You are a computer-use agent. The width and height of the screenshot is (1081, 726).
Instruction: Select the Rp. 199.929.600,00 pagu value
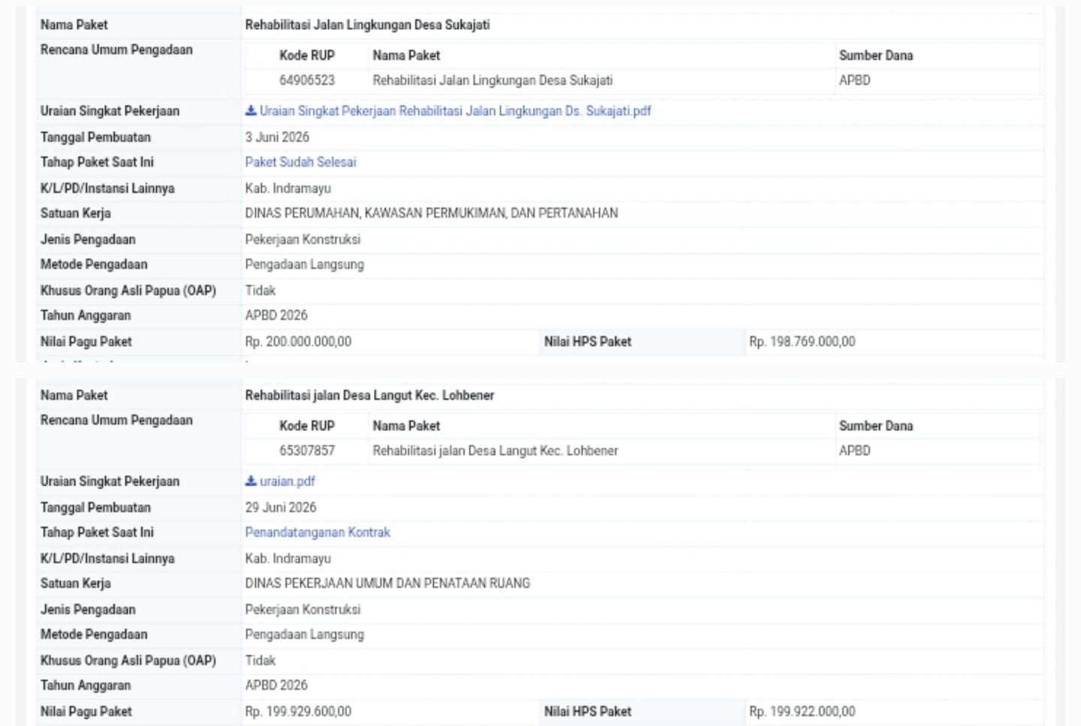click(298, 712)
